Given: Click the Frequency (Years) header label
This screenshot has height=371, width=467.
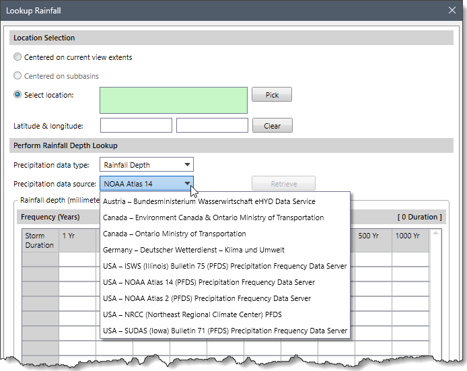Looking at the screenshot, I should (50, 217).
